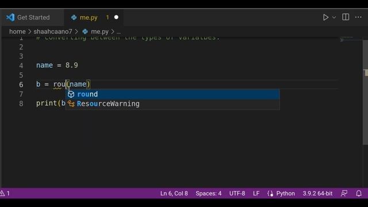Image resolution: width=368 pixels, height=207 pixels.
Task: Click the VS Code logo on Get Started tab
Action: click(x=10, y=17)
